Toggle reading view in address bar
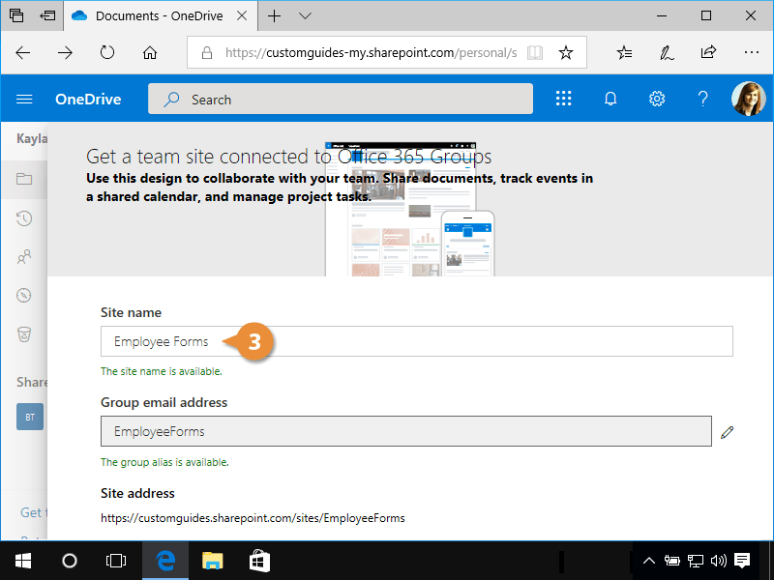 (535, 52)
